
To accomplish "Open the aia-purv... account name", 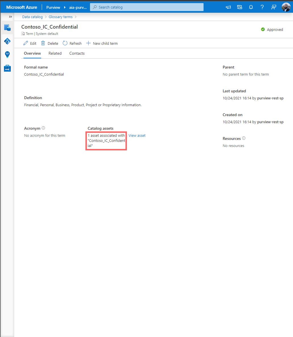I will 78,7.
